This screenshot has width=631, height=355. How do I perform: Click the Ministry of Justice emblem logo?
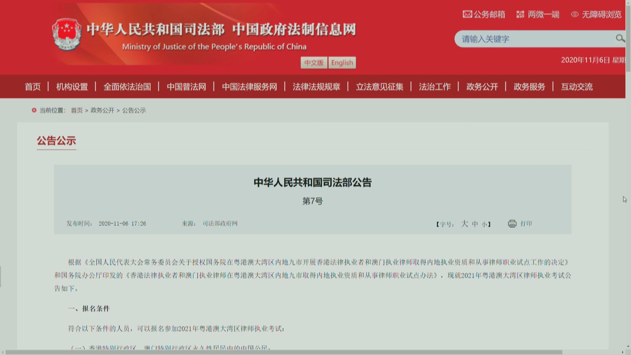(67, 35)
